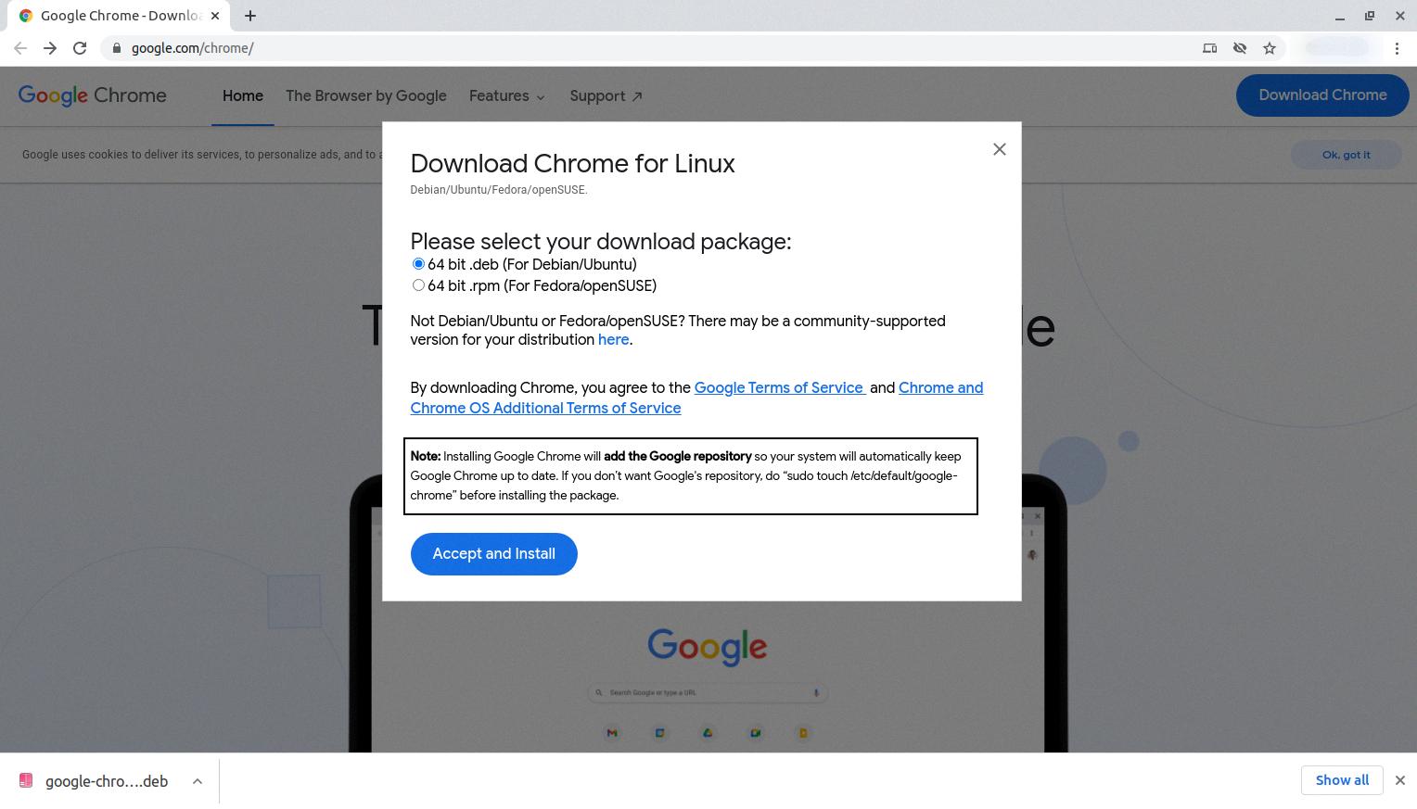Expand the google-chrome .deb download options chevron
Image resolution: width=1417 pixels, height=809 pixels.
click(x=198, y=781)
